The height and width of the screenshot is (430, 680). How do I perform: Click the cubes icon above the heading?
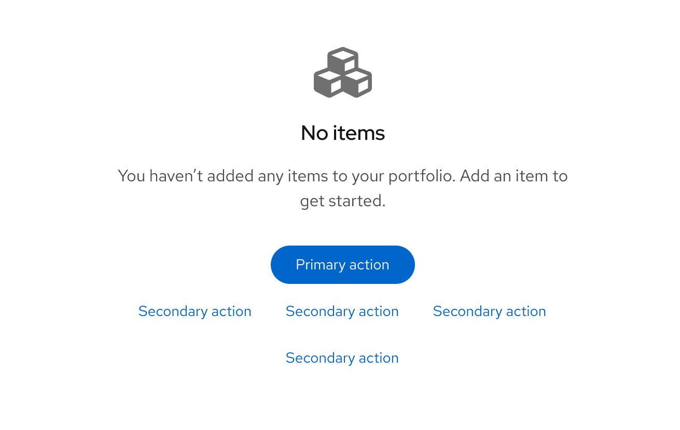342,73
